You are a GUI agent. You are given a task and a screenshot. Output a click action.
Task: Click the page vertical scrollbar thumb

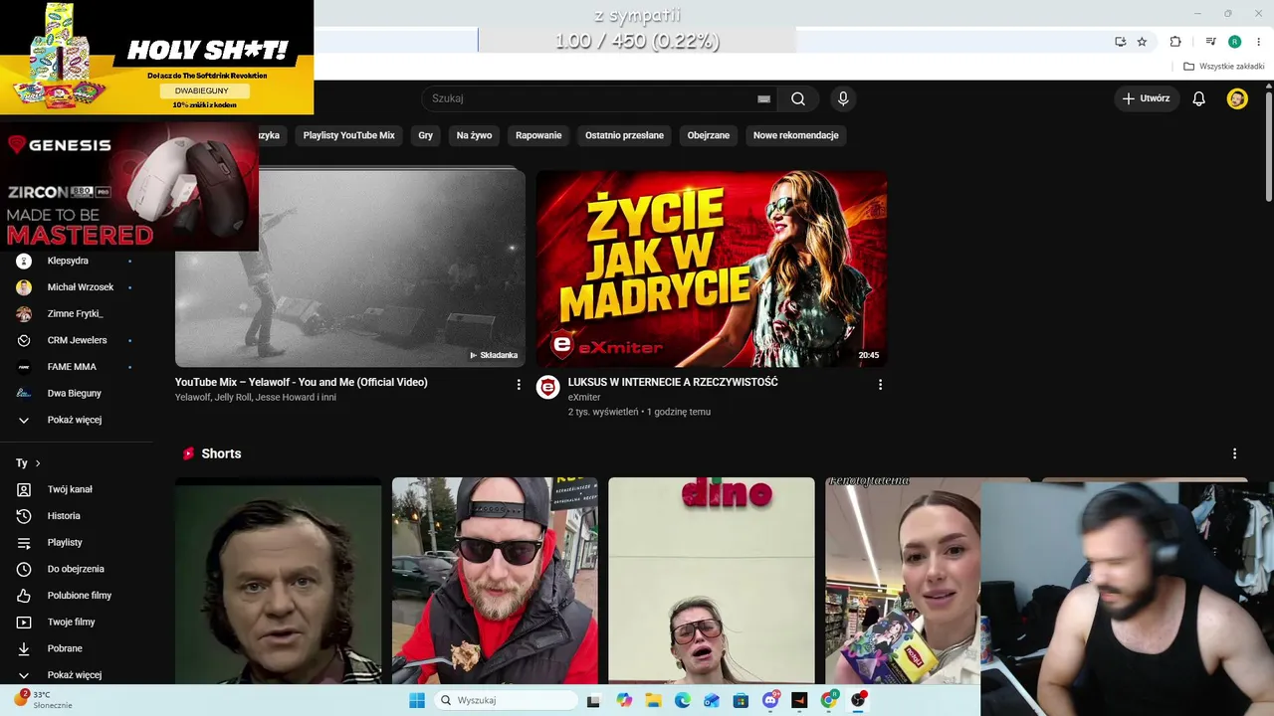(x=1268, y=146)
